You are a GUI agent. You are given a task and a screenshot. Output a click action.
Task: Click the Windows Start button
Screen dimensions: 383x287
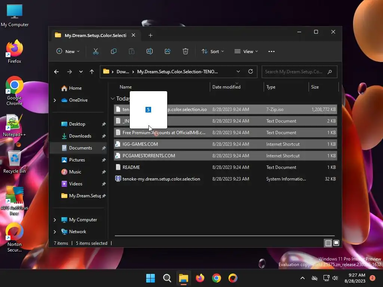coord(150,278)
